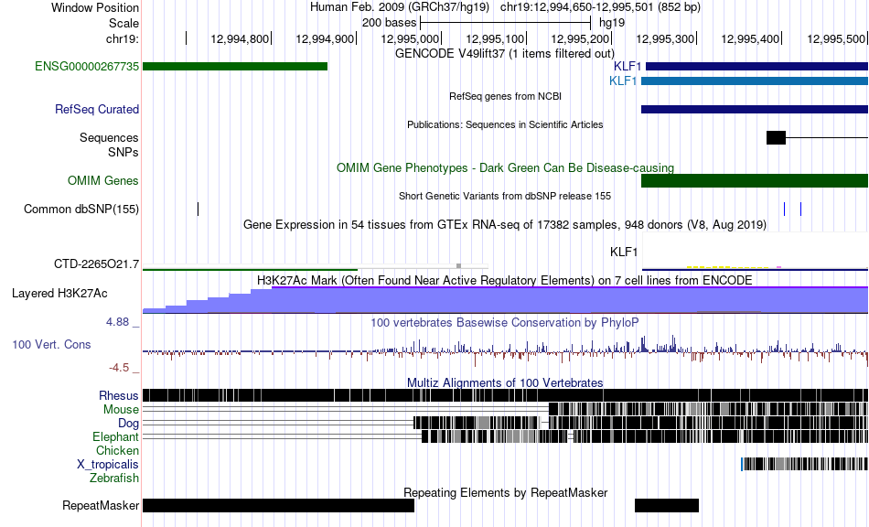
Task: Select Common dbSNP(155) track label
Action: pos(81,209)
